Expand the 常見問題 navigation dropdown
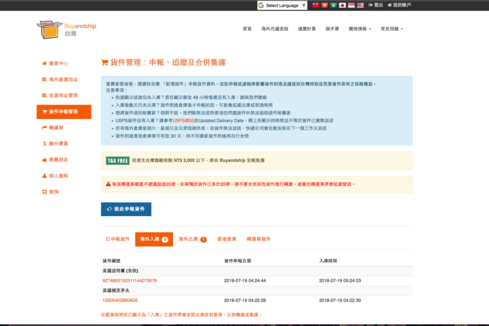This screenshot has height=326, width=489. [x=392, y=29]
